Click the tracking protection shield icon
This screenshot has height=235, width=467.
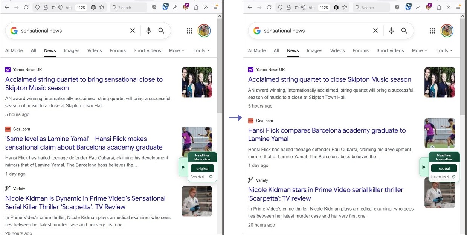point(37,7)
